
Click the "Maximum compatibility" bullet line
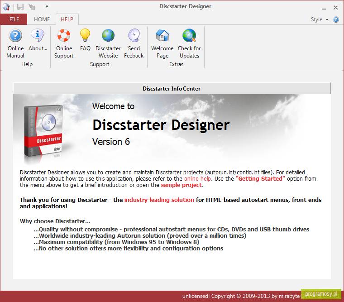[116, 242]
